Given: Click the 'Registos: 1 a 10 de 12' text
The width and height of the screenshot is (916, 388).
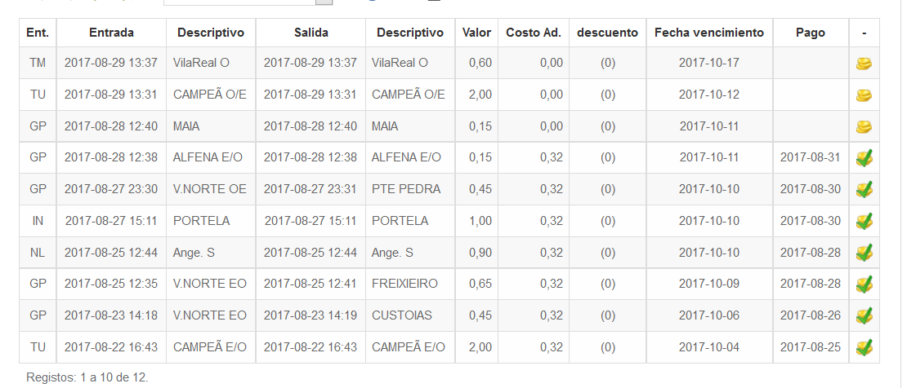Looking at the screenshot, I should [87, 377].
